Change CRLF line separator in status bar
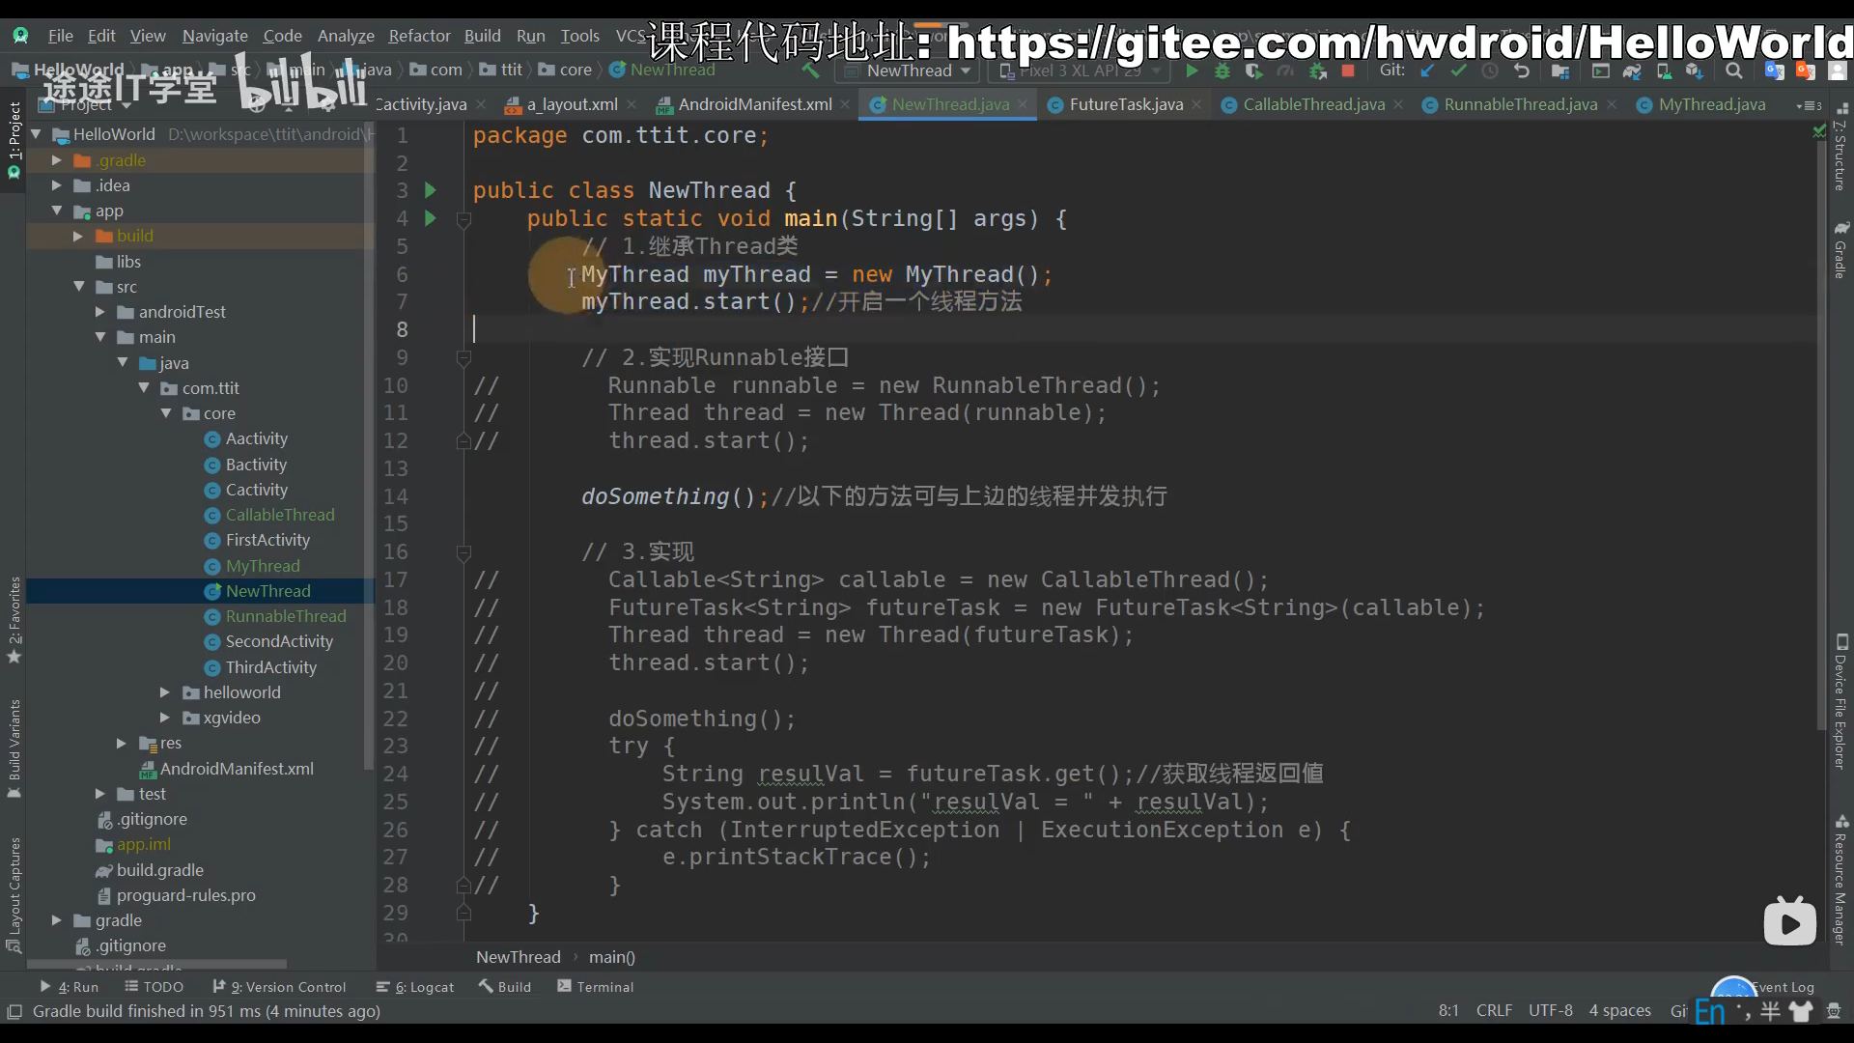Screen dimensions: 1854x1043 point(1494,1010)
